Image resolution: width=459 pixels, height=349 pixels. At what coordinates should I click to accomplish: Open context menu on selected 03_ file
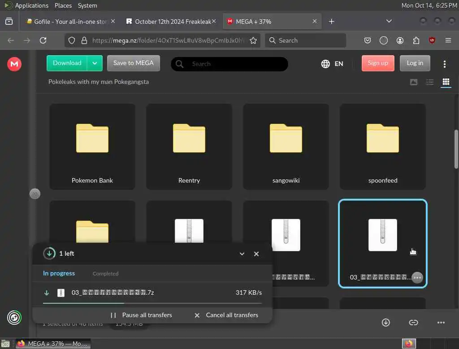[x=417, y=277]
